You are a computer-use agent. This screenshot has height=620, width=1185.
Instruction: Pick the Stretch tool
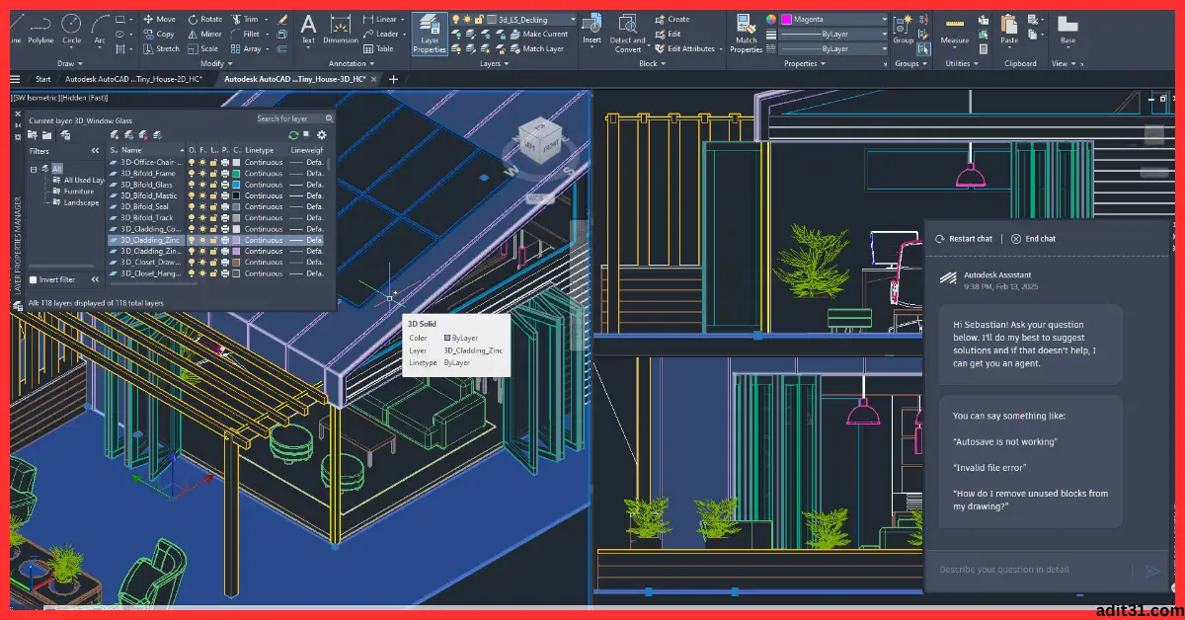click(x=161, y=48)
